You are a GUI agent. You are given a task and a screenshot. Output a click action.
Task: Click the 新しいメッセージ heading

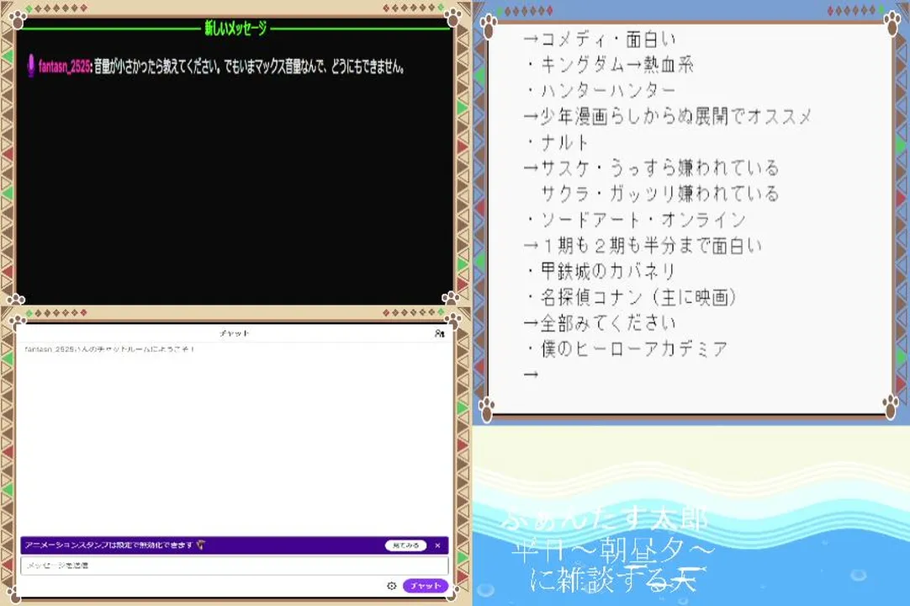(x=235, y=28)
